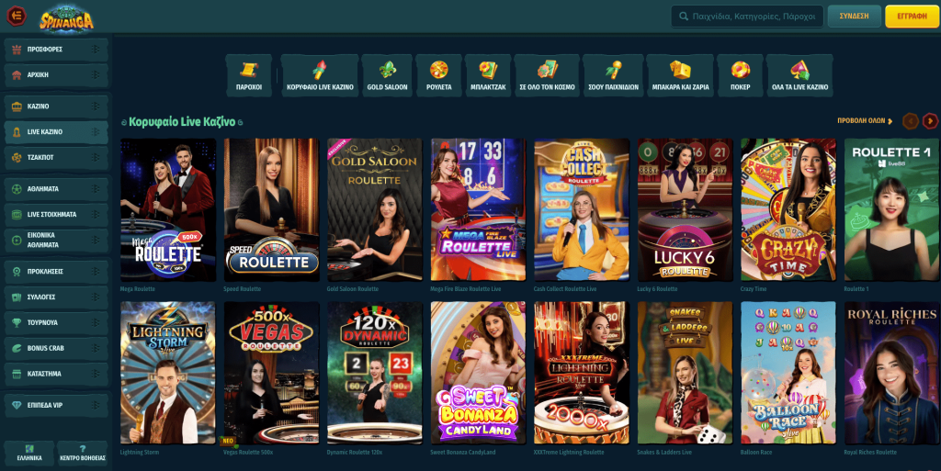The height and width of the screenshot is (471, 941).
Task: Change language via ΕΛΛΗΝΙΚΑ button
Action: tap(28, 453)
